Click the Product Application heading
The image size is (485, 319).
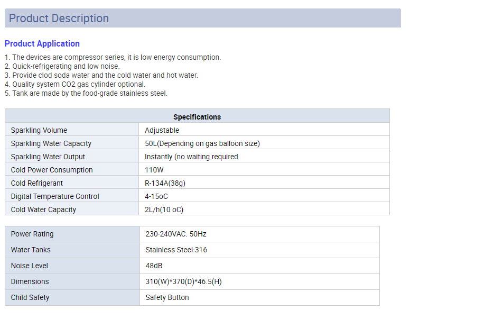tap(42, 44)
